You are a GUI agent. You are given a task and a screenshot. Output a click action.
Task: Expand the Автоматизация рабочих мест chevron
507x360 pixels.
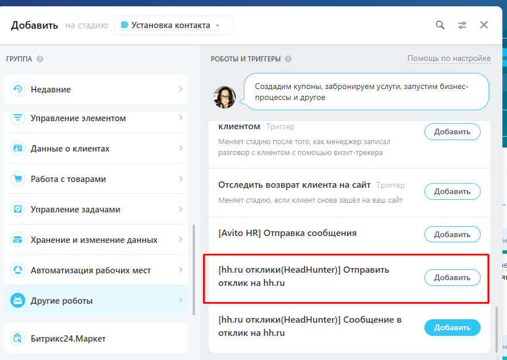[181, 270]
